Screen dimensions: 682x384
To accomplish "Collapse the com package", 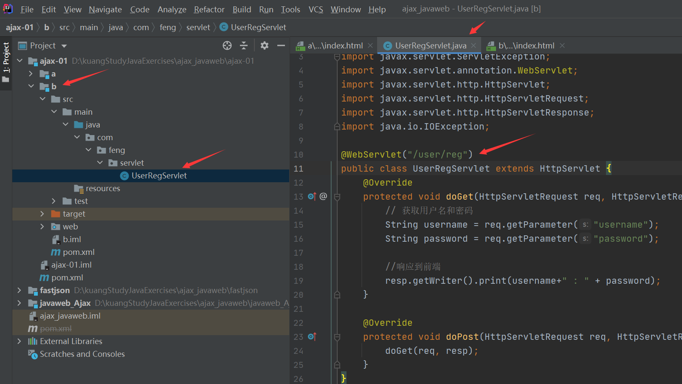I will point(77,137).
